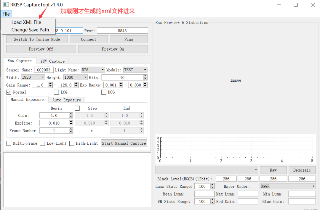Check the Multi-Frame option

[x=9, y=143]
